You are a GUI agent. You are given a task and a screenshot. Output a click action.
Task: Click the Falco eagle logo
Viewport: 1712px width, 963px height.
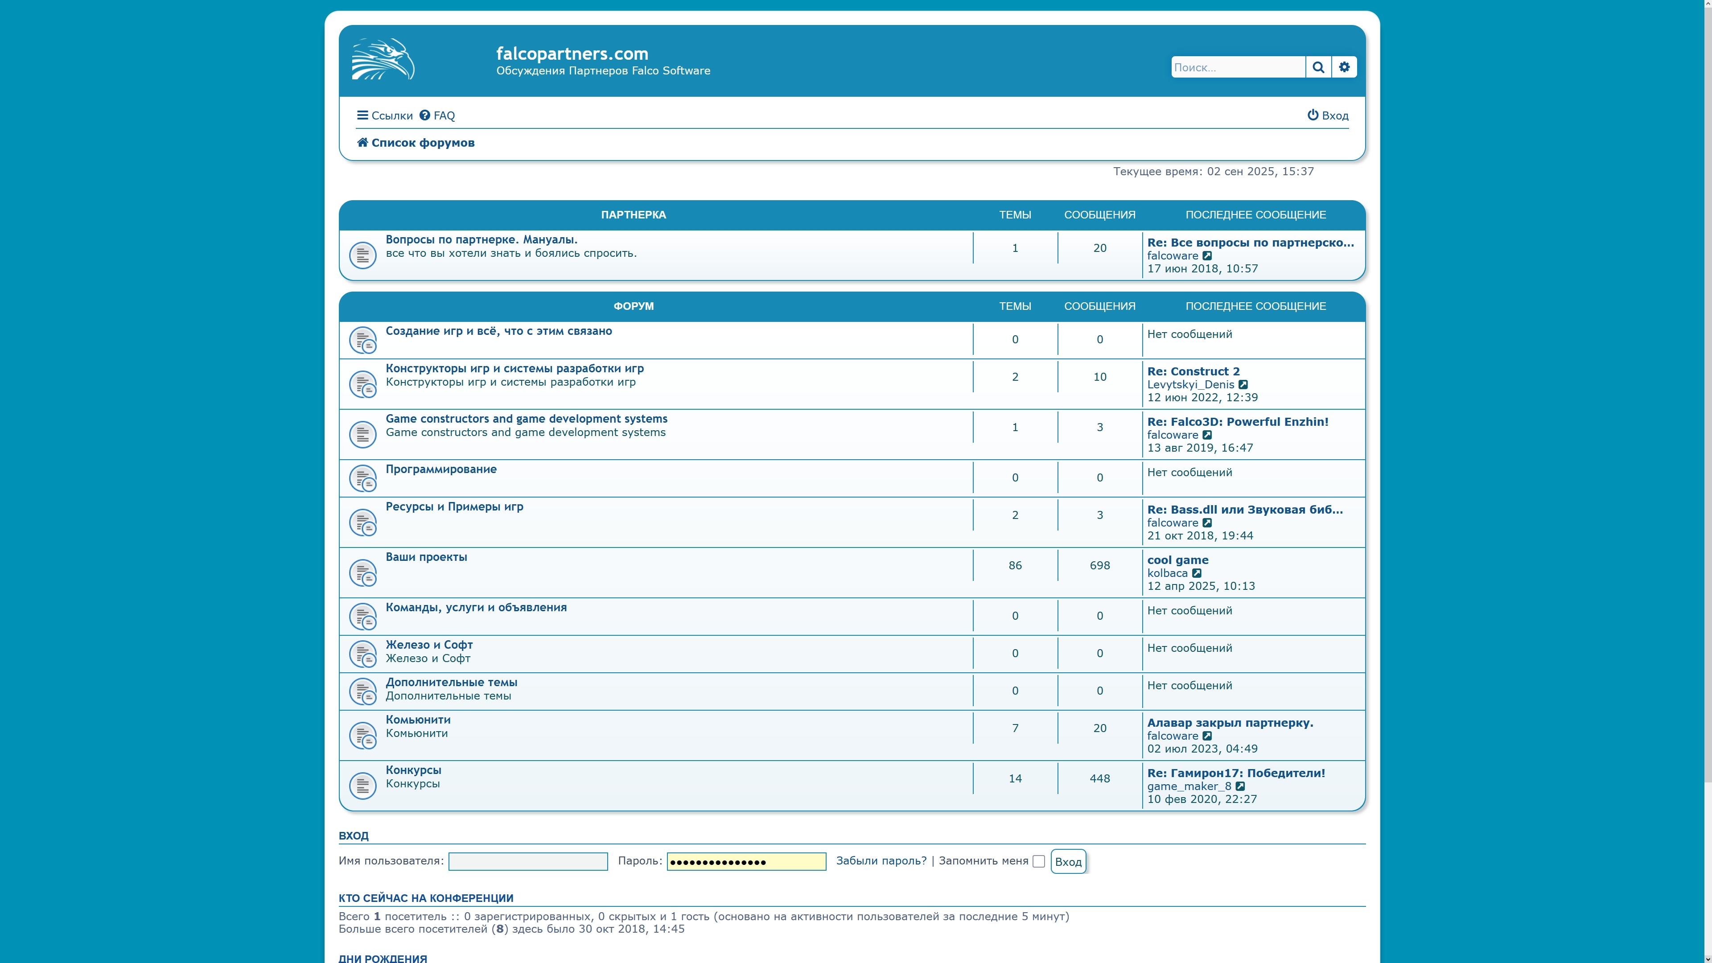click(383, 60)
